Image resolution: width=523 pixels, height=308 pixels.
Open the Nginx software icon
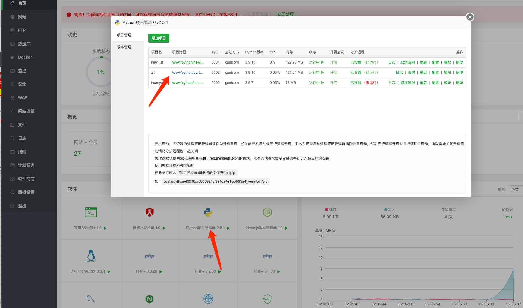tap(150, 299)
